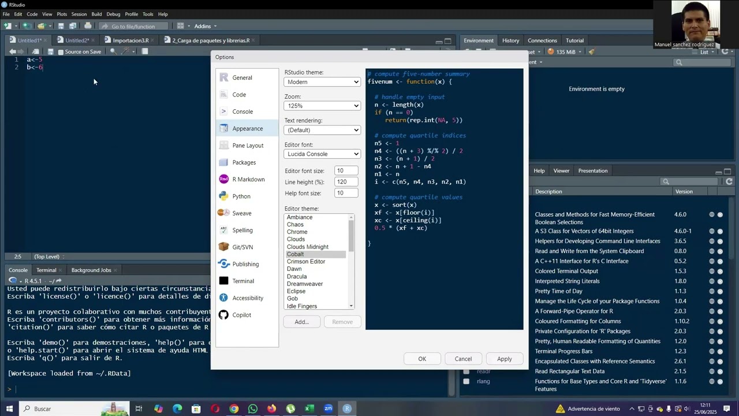The image size is (739, 416).
Task: Open the Windows Start menu
Action: pos(9,408)
